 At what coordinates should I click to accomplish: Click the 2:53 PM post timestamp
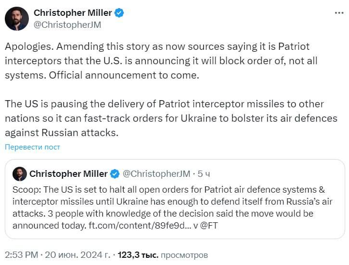click(x=21, y=255)
